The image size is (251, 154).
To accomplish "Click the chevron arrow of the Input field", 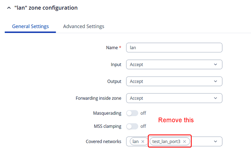I will click(216, 64).
